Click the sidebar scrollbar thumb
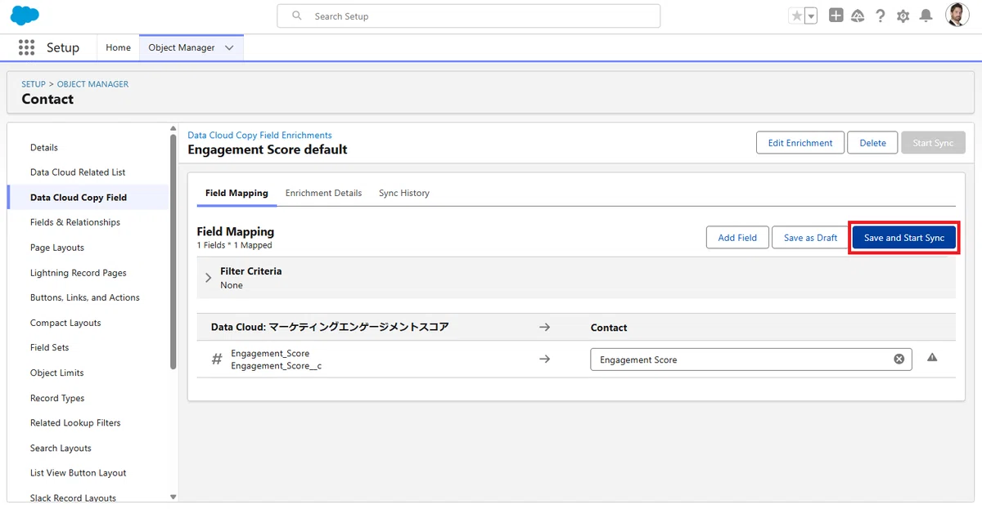Viewport: 982px width, 509px height. 173,252
